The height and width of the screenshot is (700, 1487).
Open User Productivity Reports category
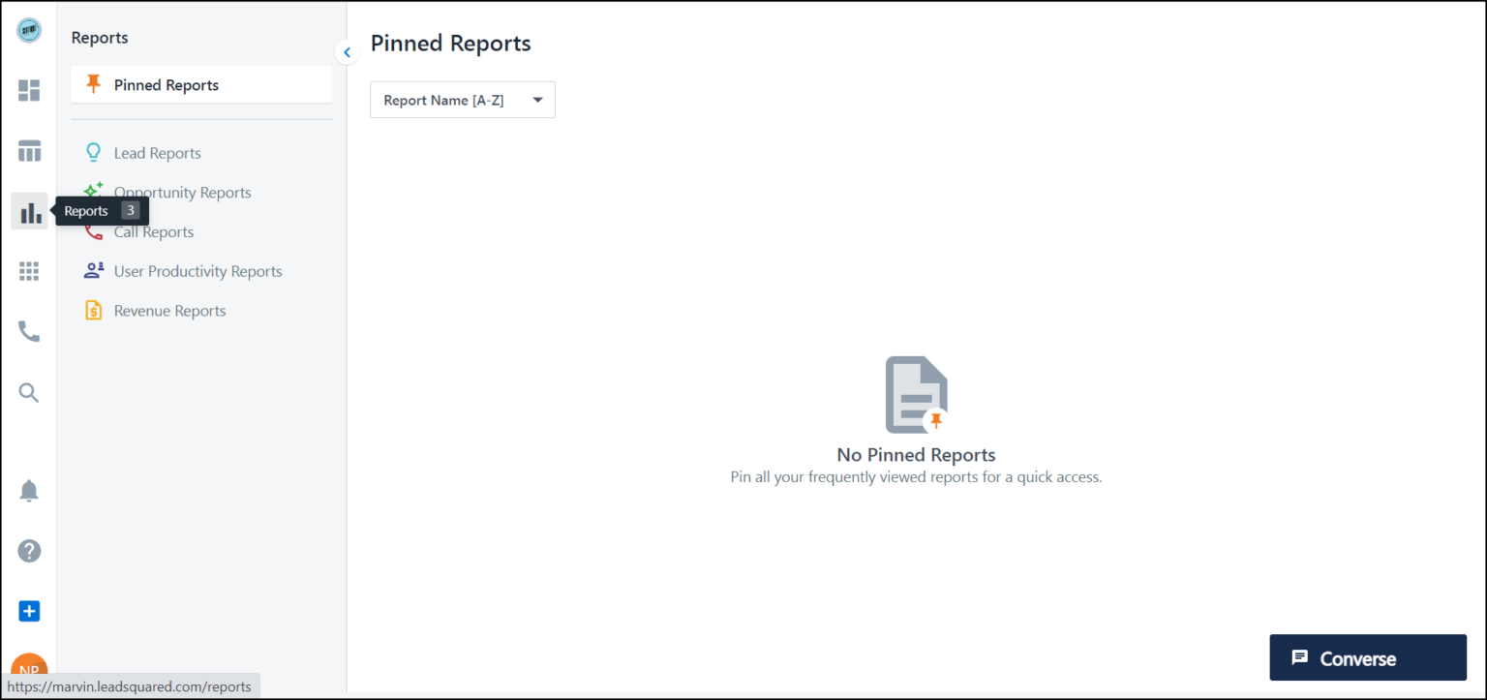click(197, 271)
